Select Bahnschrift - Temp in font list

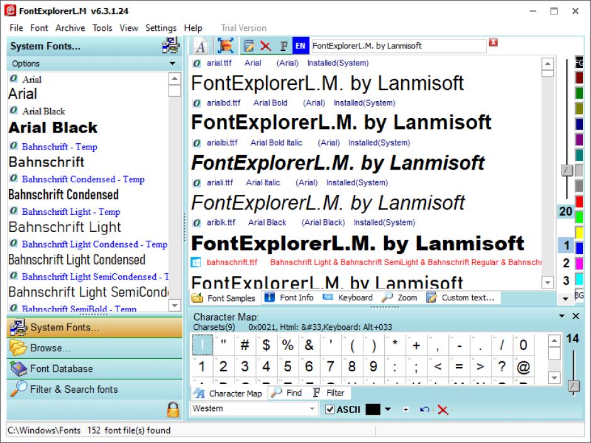[x=60, y=146]
